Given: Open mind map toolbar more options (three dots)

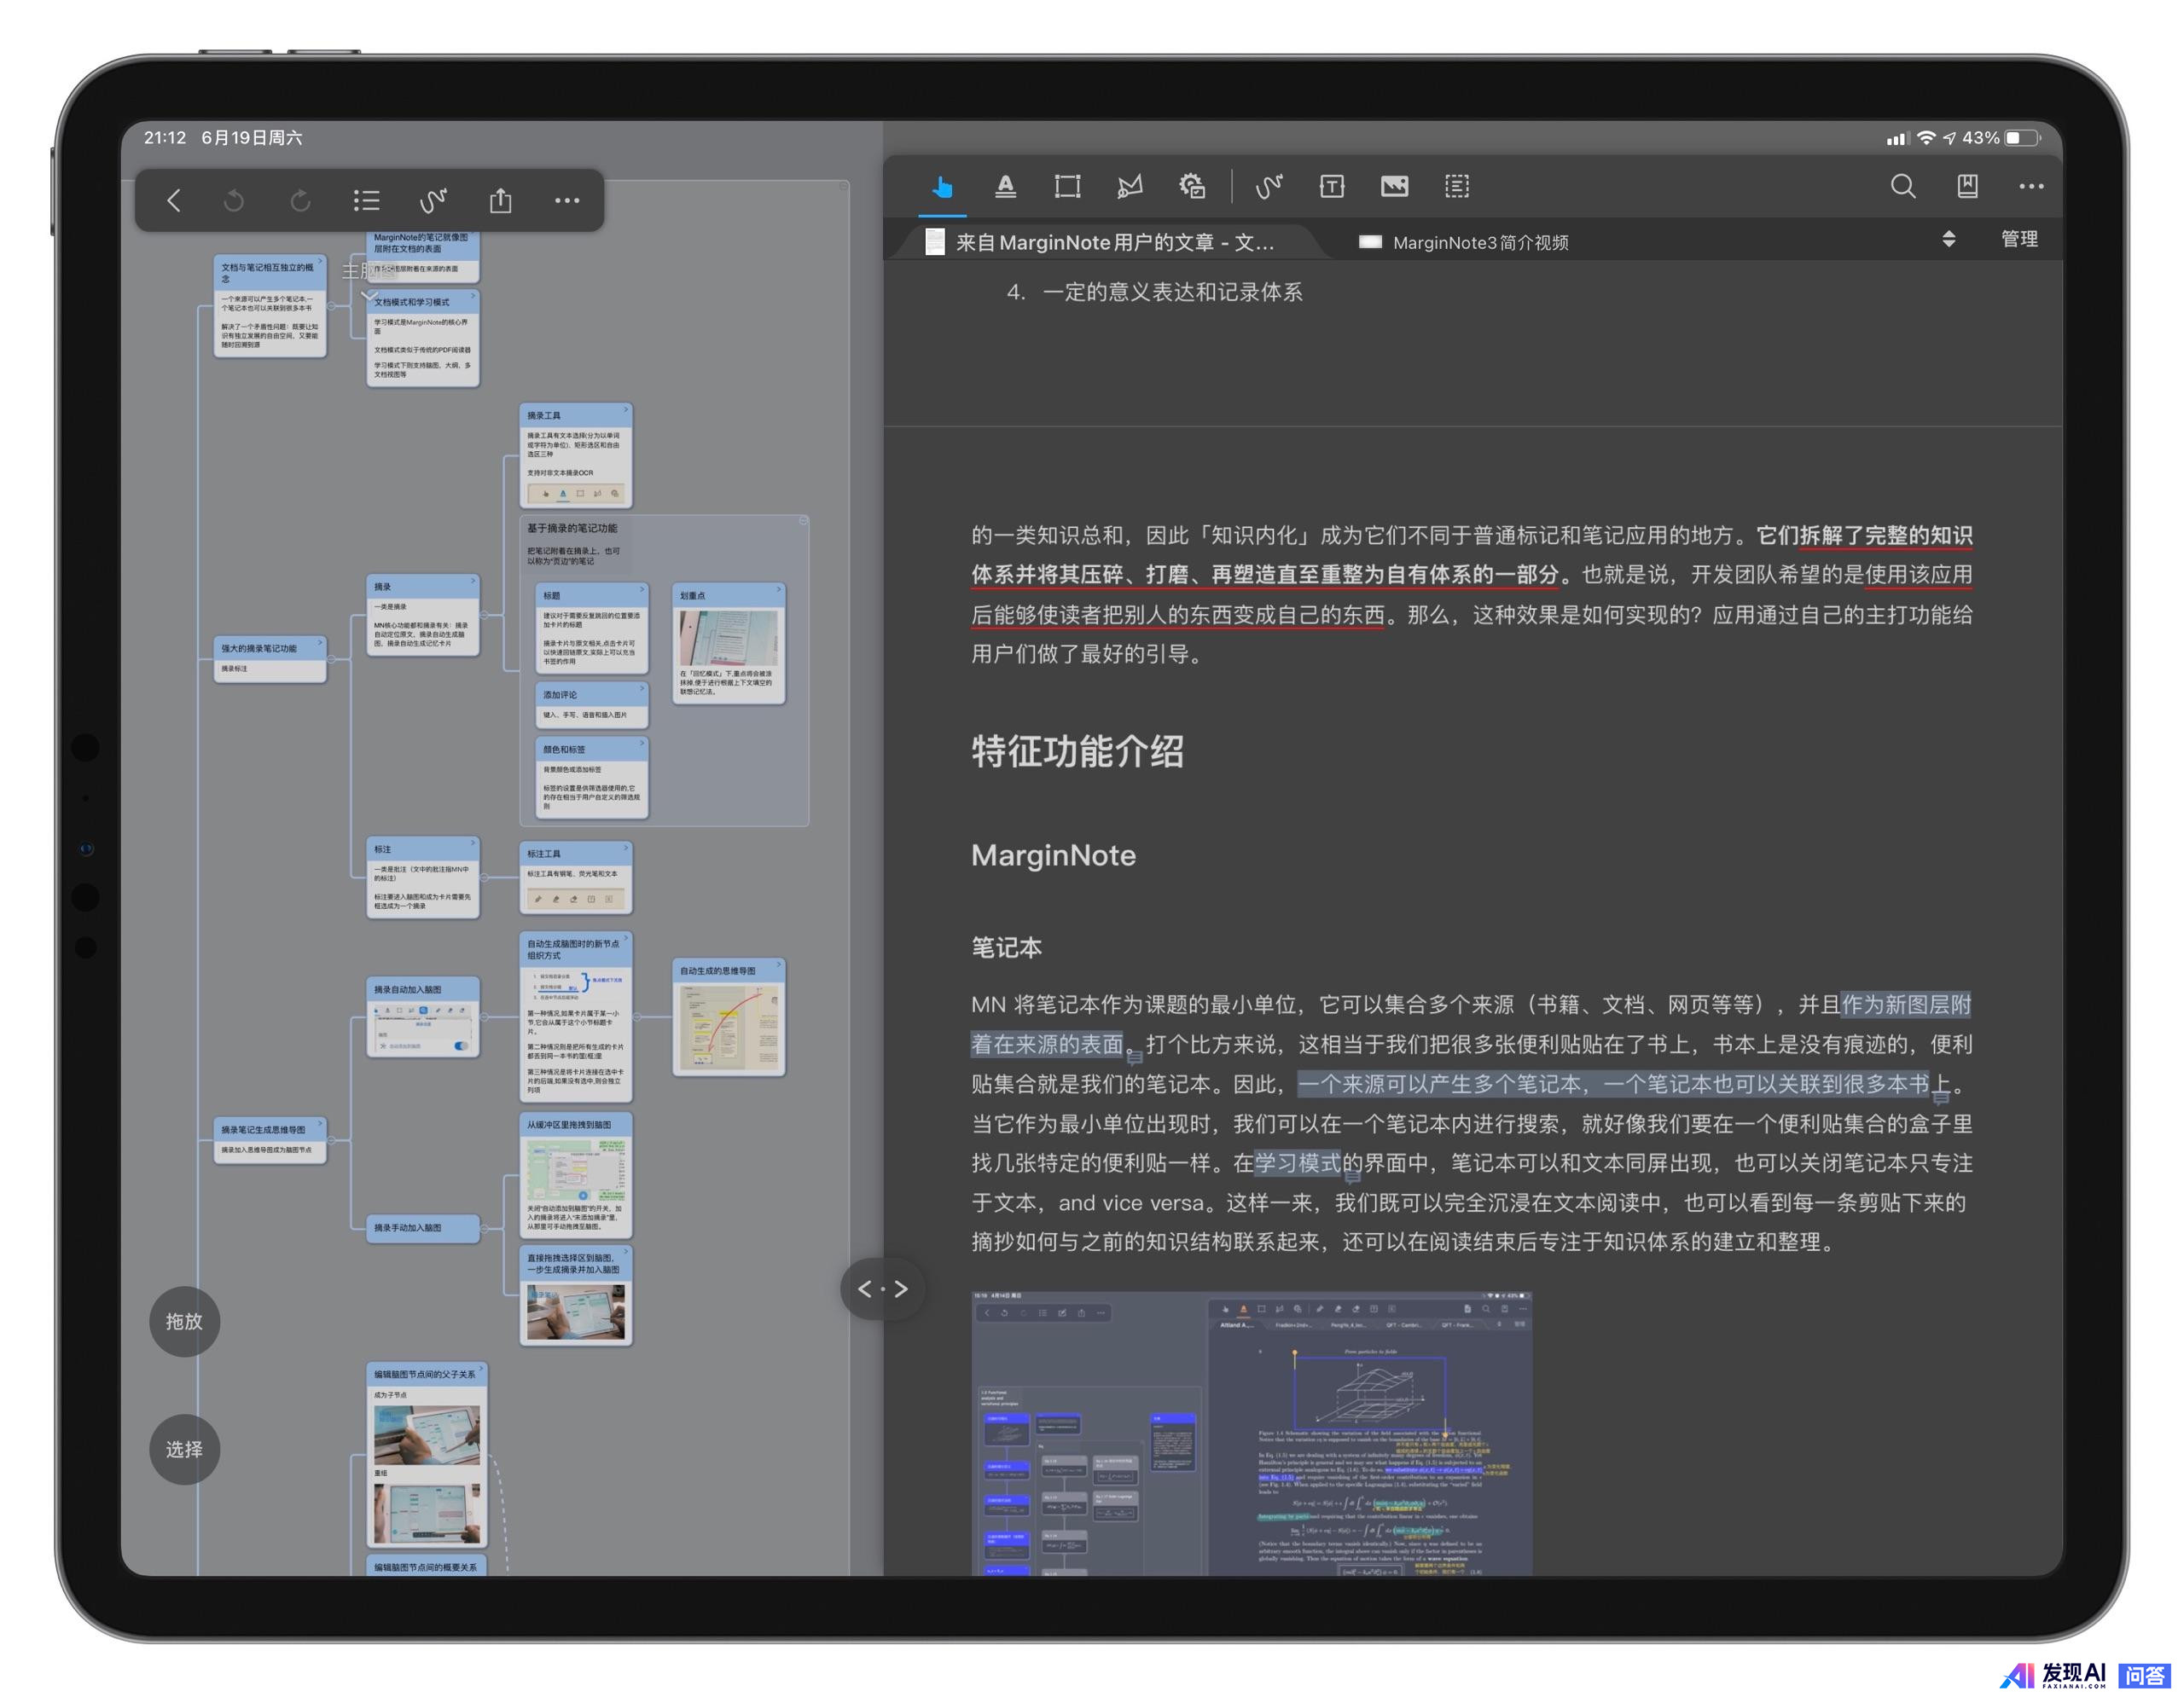Looking at the screenshot, I should click(x=567, y=201).
